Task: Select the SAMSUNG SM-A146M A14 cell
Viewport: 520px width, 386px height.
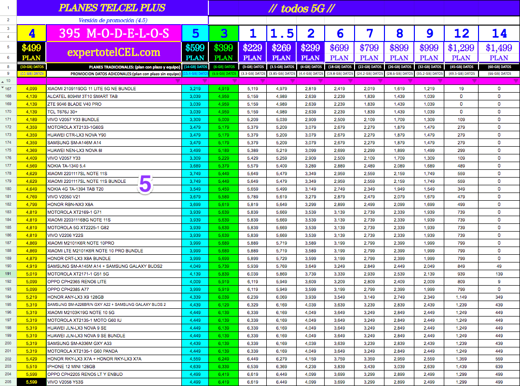Action: tap(114, 143)
